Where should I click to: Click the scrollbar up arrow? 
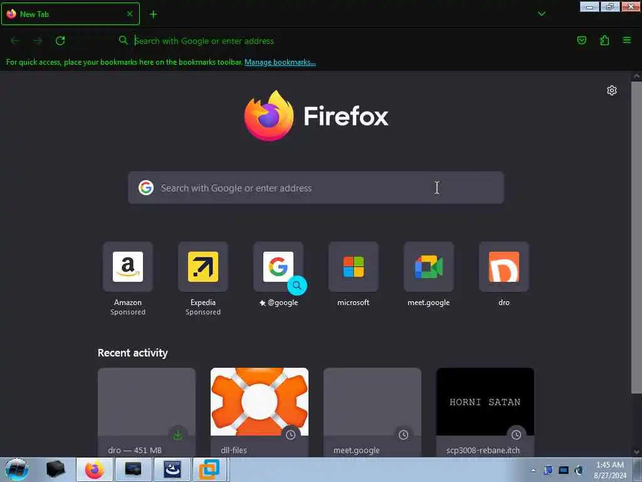coord(636,76)
